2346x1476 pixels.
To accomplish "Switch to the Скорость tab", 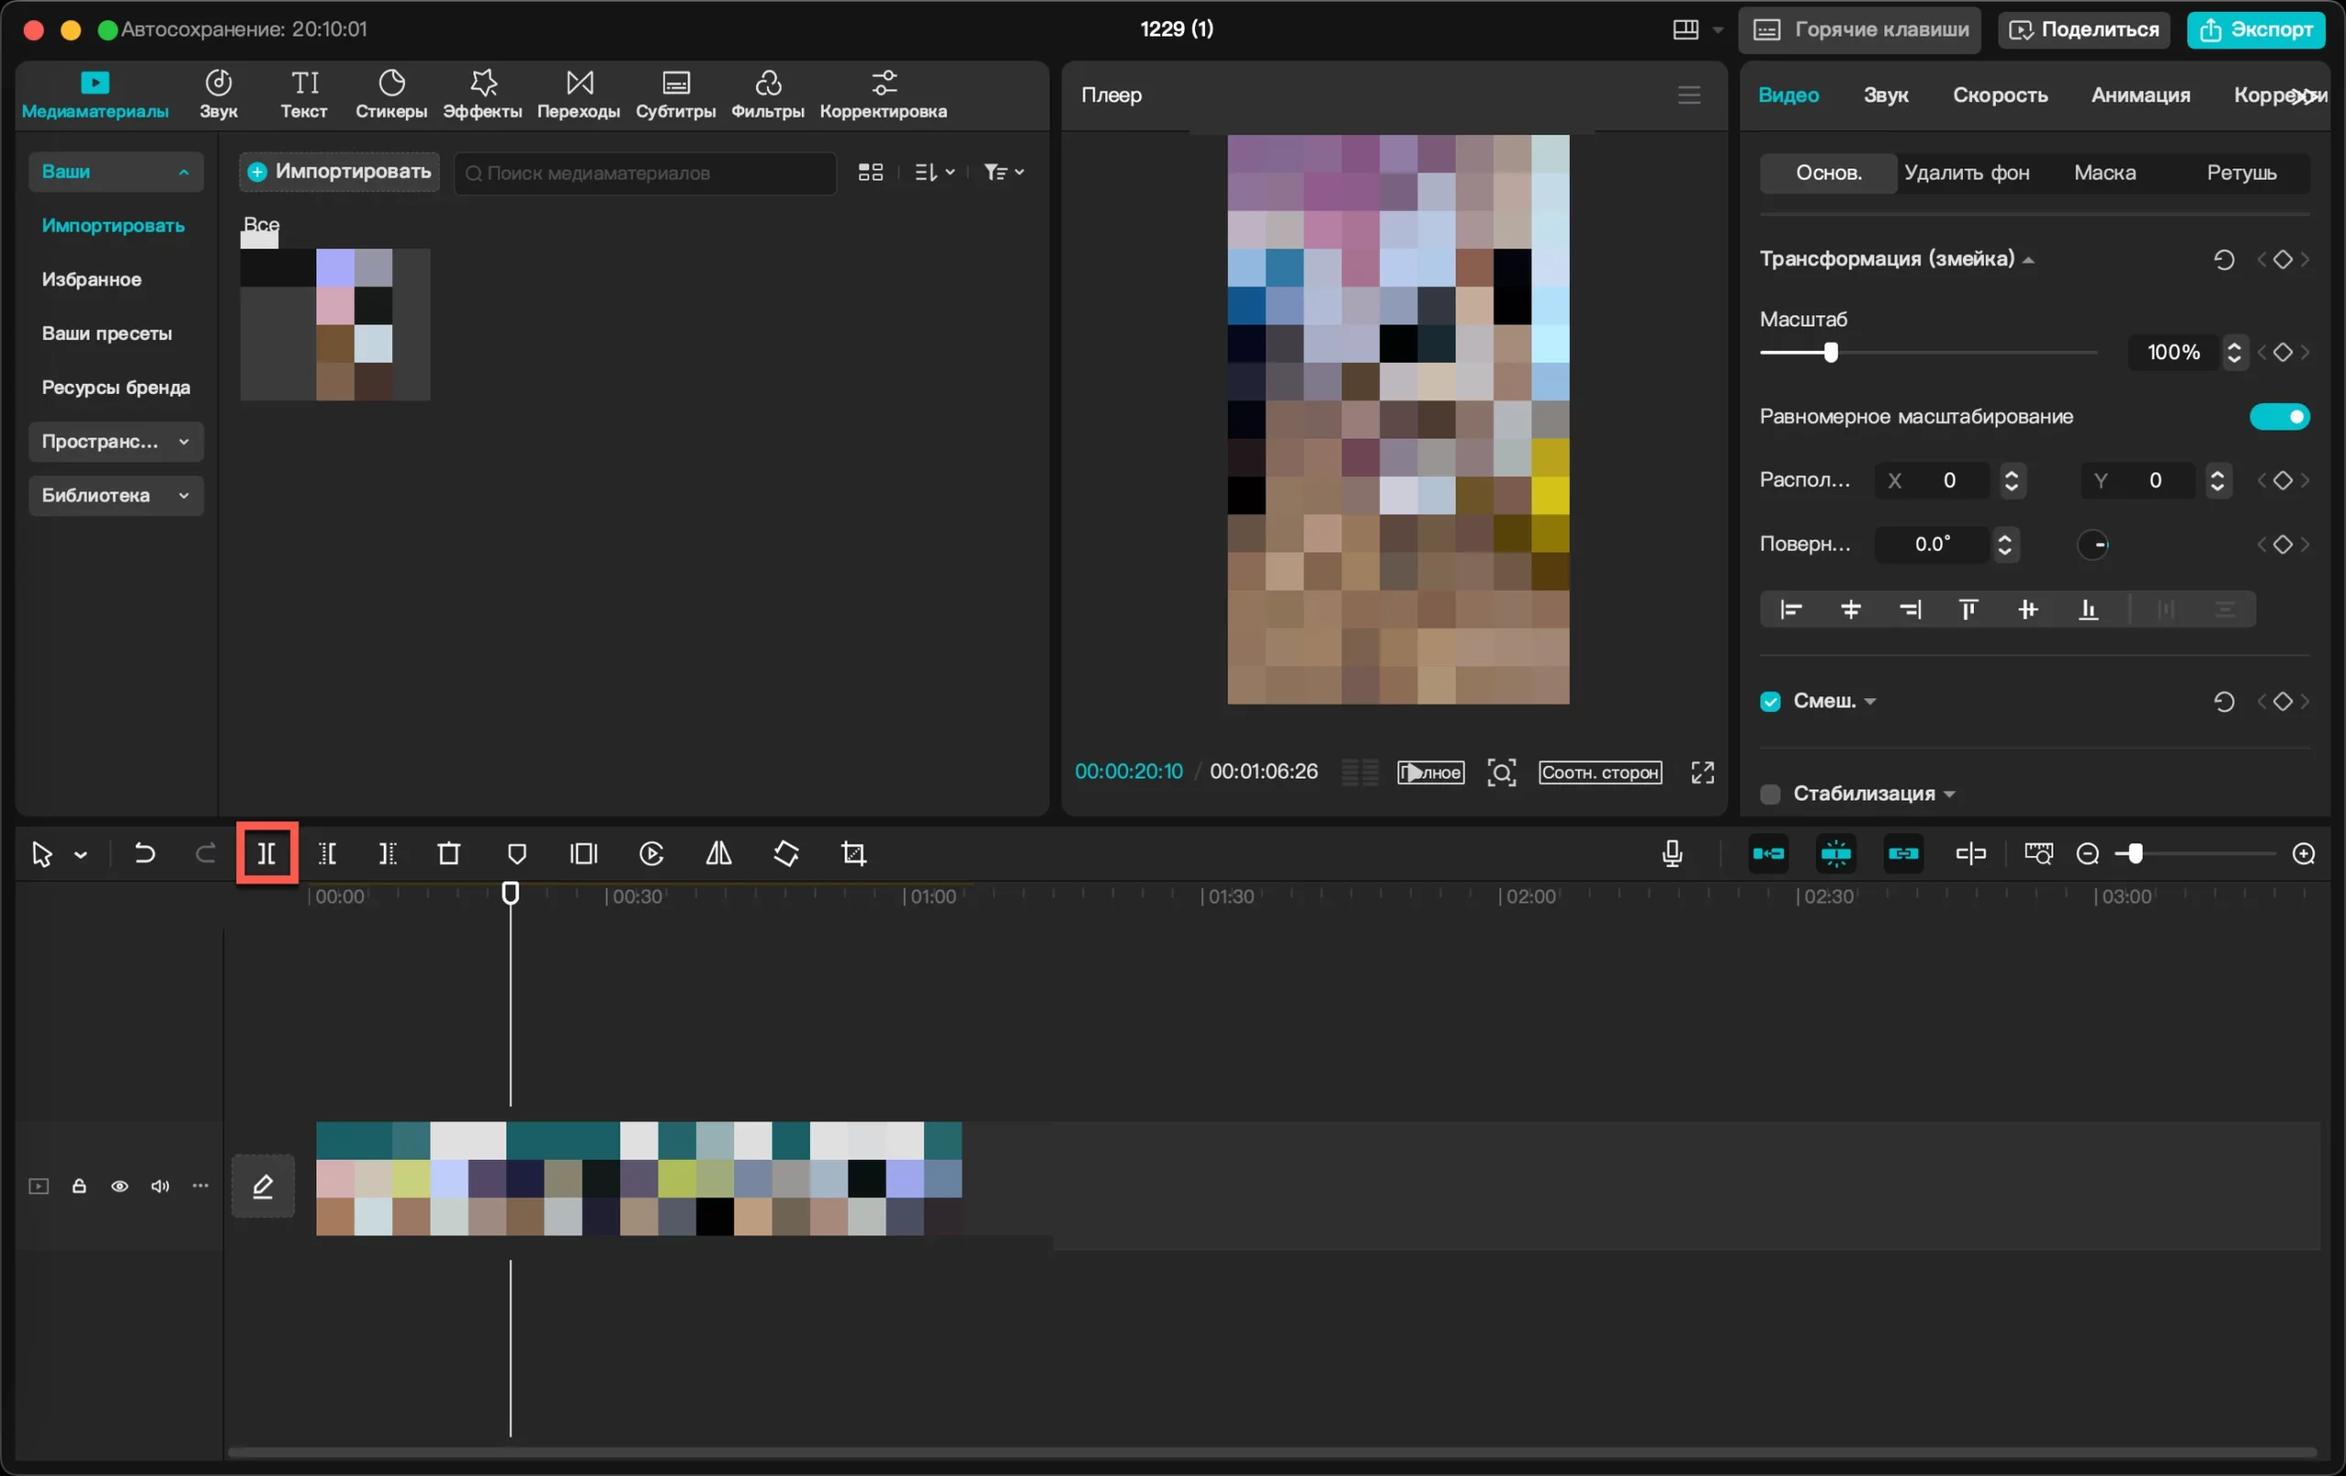I will (2000, 94).
